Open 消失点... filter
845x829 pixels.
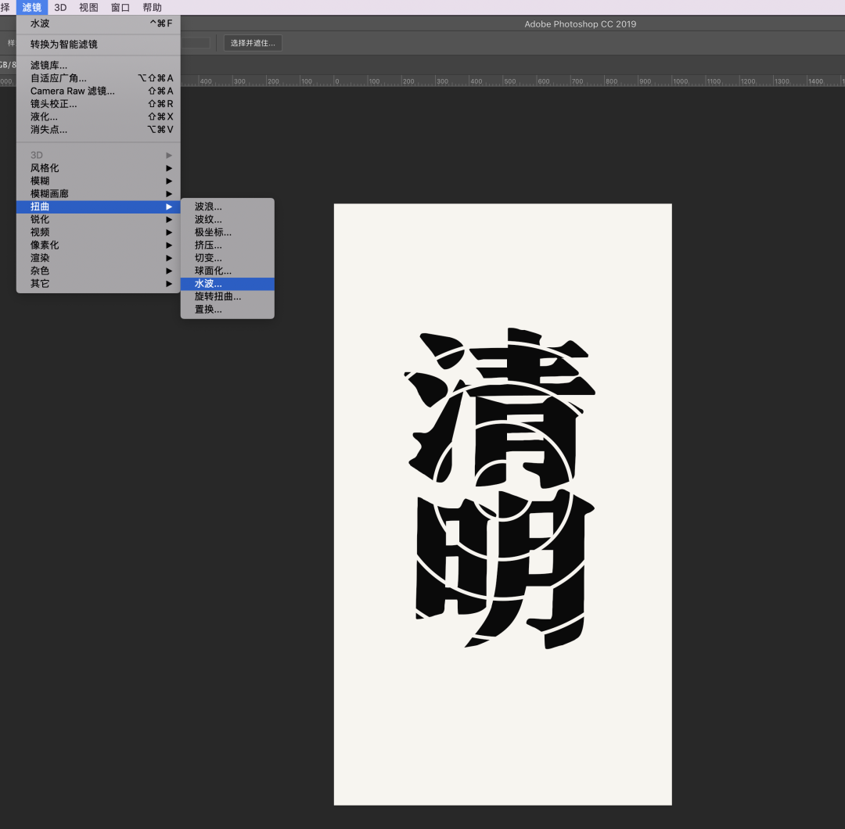pyautogui.click(x=49, y=130)
